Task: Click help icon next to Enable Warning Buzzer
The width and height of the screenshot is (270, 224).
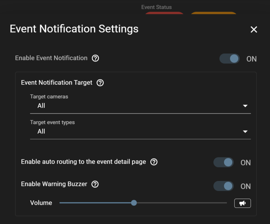Action: (95, 184)
